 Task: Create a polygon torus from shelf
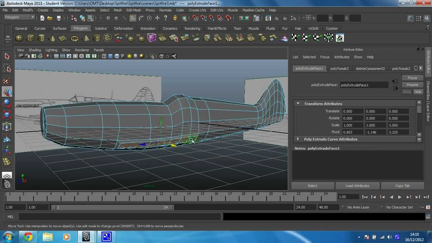coord(74,38)
